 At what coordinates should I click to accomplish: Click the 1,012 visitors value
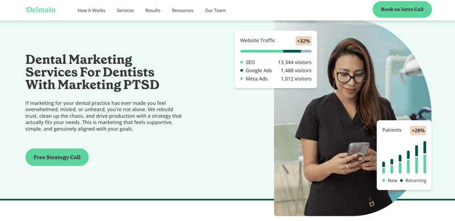(296, 78)
